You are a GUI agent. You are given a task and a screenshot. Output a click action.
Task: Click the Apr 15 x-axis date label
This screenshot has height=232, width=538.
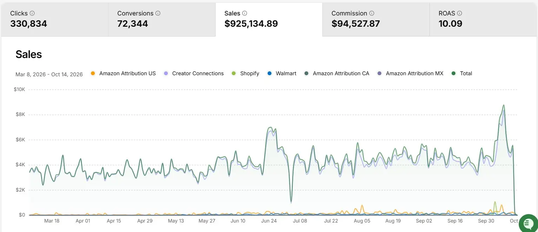(x=114, y=221)
